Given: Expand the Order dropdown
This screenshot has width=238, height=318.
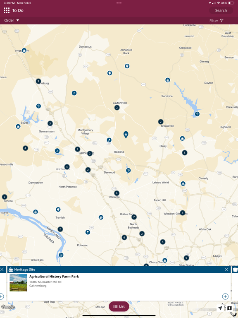Looking at the screenshot, I should click(x=12, y=20).
